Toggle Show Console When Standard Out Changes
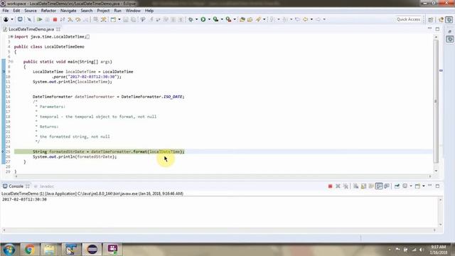 (x=379, y=186)
